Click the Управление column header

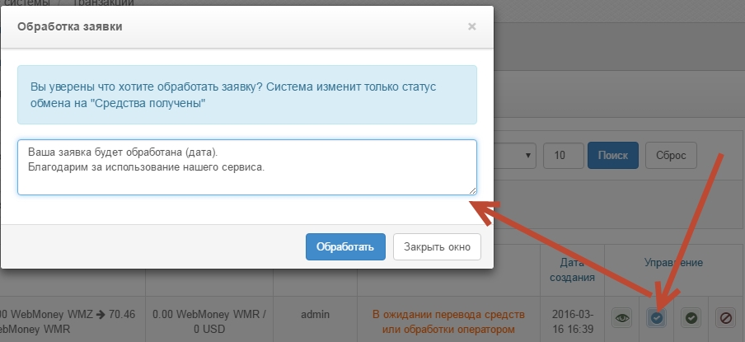(673, 263)
